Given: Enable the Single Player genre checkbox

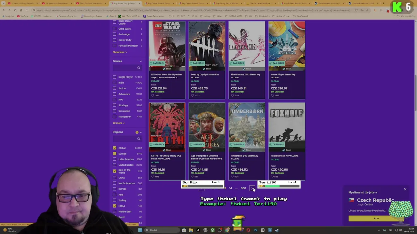Looking at the screenshot, I should [x=114, y=77].
